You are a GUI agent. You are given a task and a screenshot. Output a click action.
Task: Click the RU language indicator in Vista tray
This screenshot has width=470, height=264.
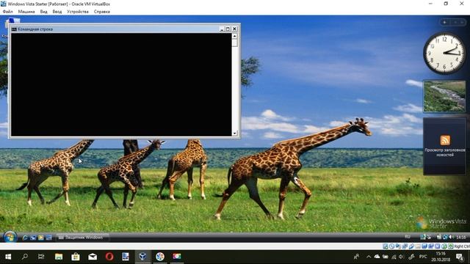(408, 237)
